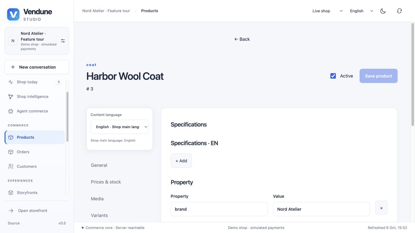Image resolution: width=415 pixels, height=233 pixels.
Task: Open Storyfronts in sidebar
Action: click(x=35, y=193)
